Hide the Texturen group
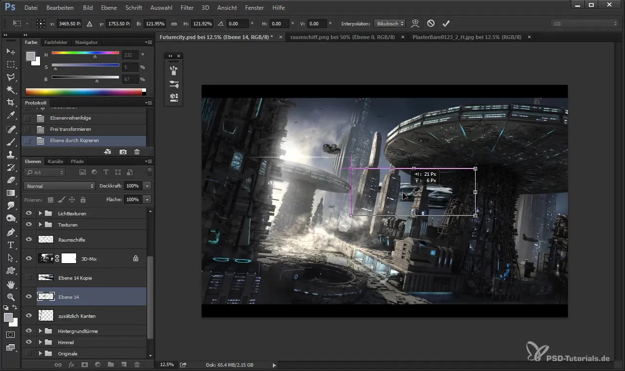Viewport: 625px width, 371px height. [29, 225]
